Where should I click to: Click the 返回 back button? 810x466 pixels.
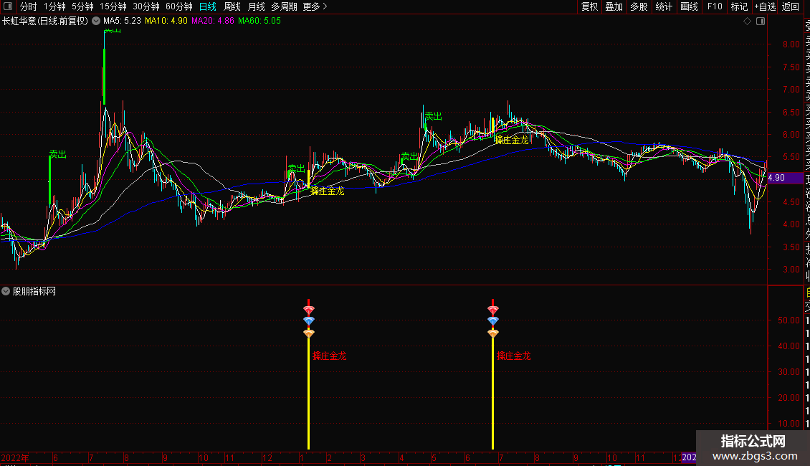click(x=791, y=6)
